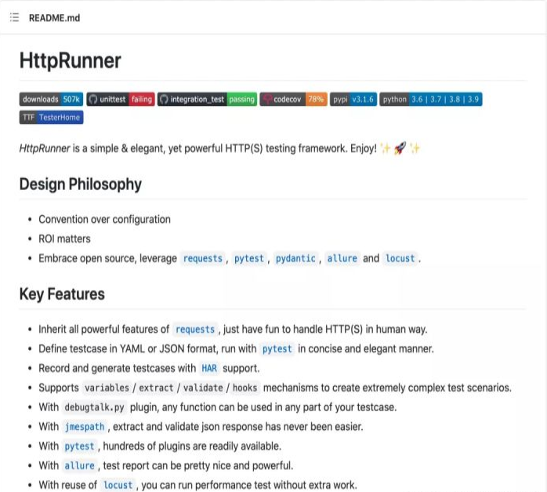Open the jmespath link
The width and height of the screenshot is (547, 492).
(x=83, y=427)
